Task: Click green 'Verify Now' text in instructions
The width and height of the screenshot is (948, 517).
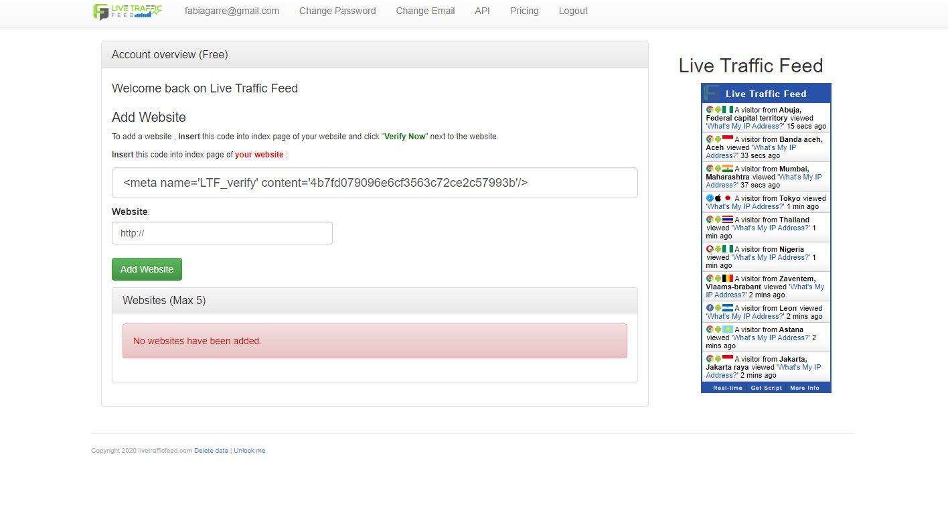Action: tap(405, 137)
